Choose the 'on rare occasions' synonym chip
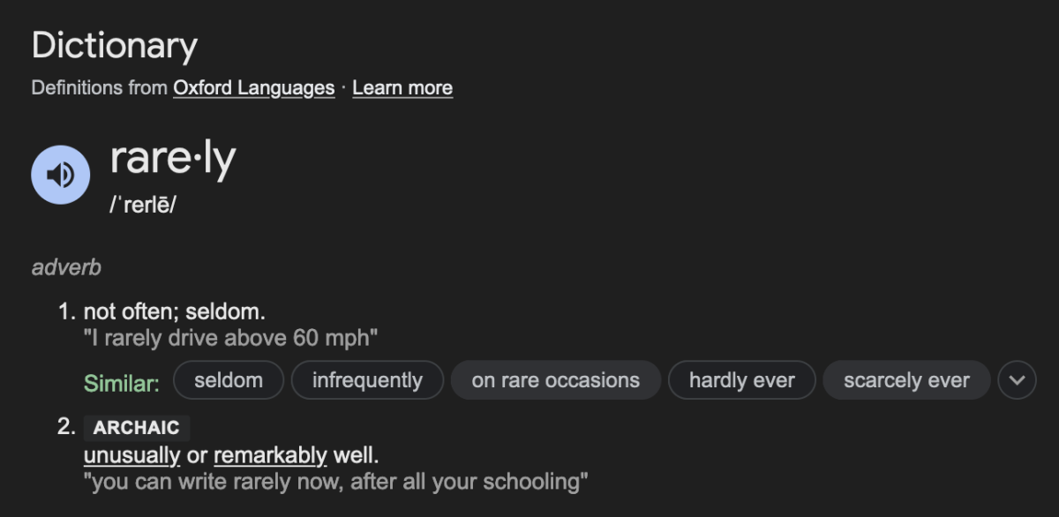The height and width of the screenshot is (517, 1059). tap(555, 380)
